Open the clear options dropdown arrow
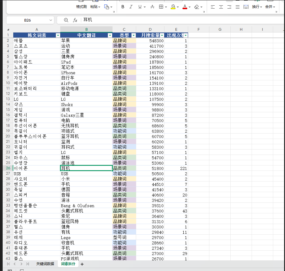This screenshot has width=285, height=271. [201, 7]
